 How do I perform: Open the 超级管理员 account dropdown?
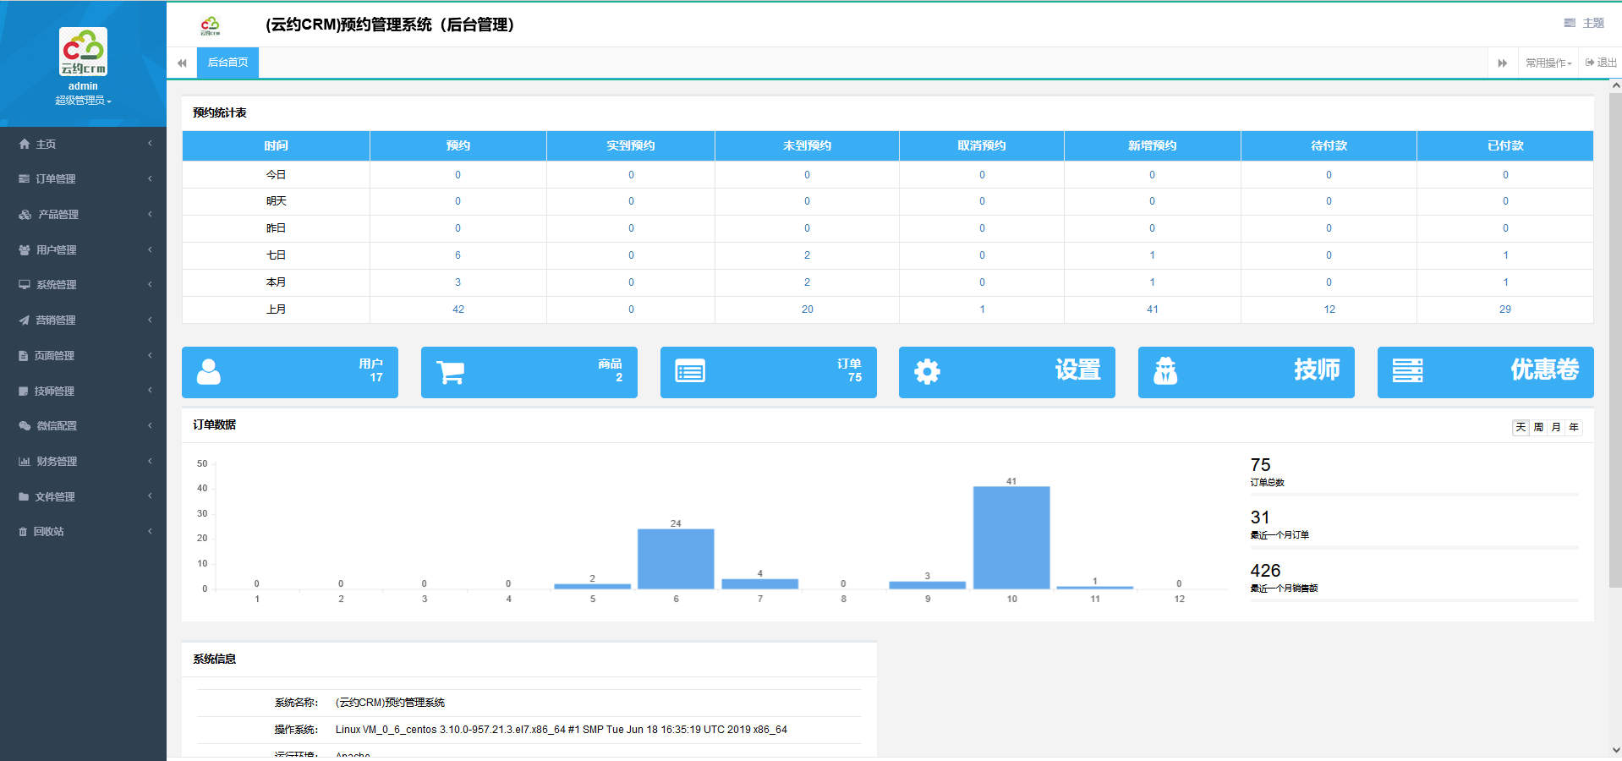pos(83,101)
